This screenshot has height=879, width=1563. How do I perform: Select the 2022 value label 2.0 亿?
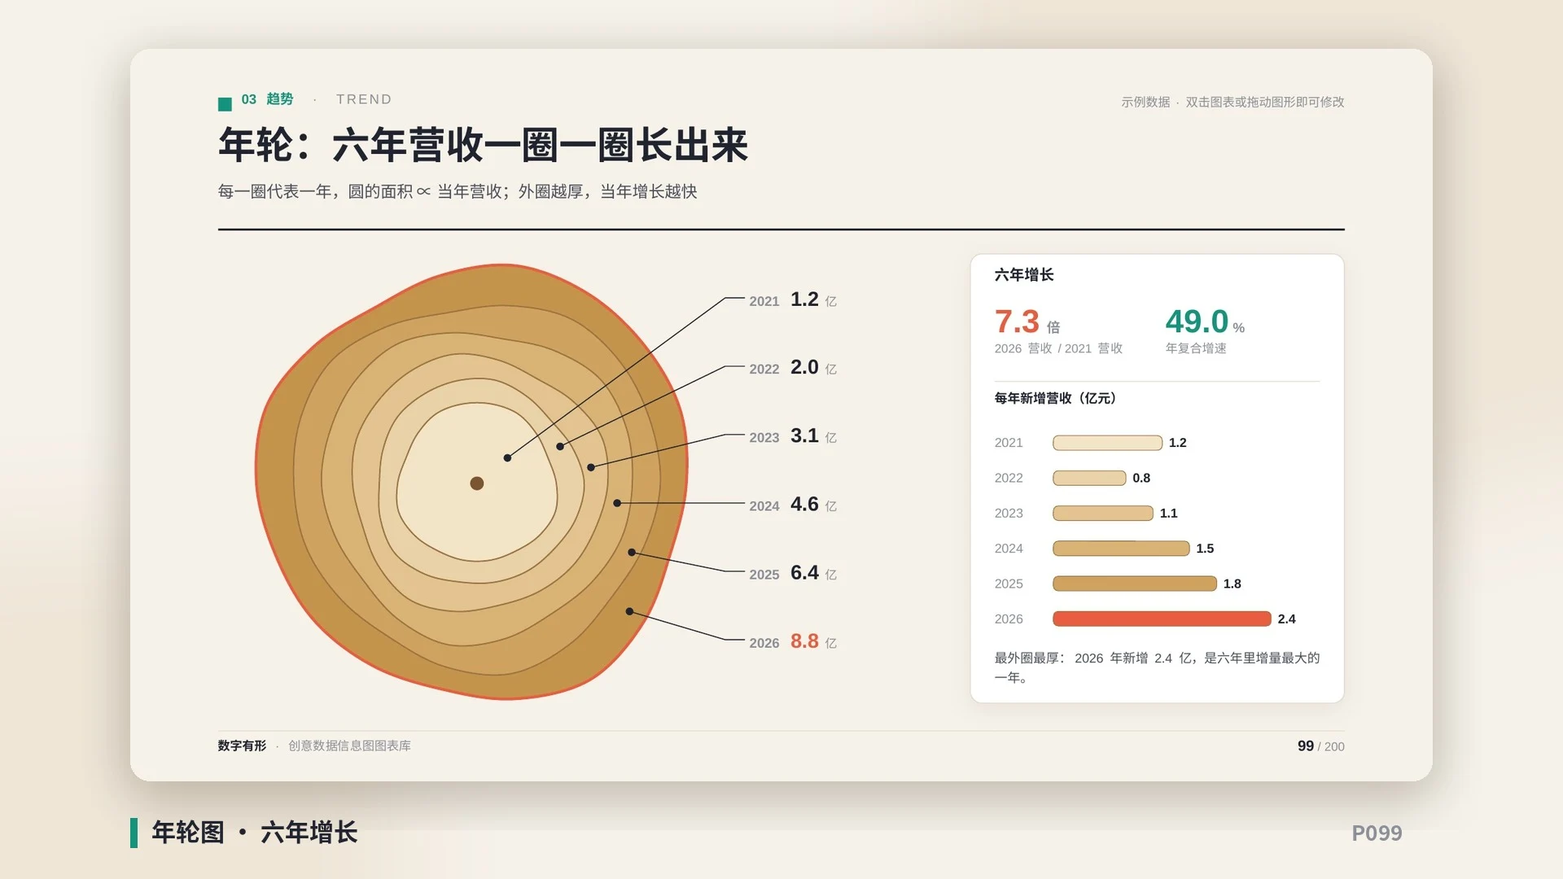[812, 367]
